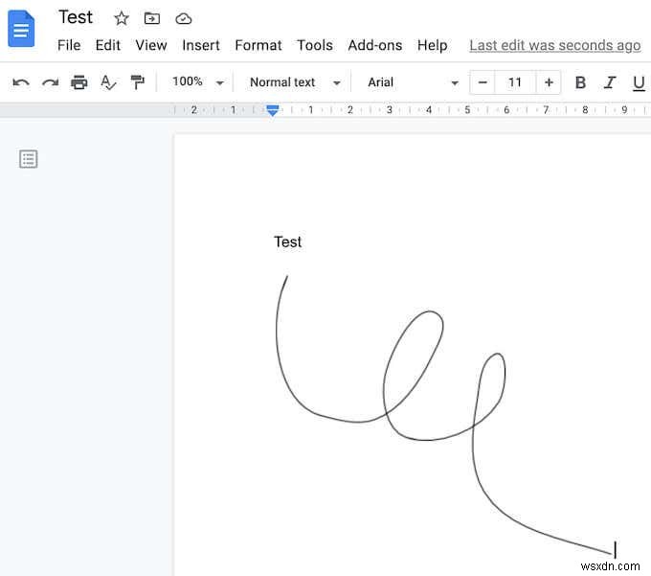Toggle underline formatting
The width and height of the screenshot is (651, 576).
coord(639,82)
